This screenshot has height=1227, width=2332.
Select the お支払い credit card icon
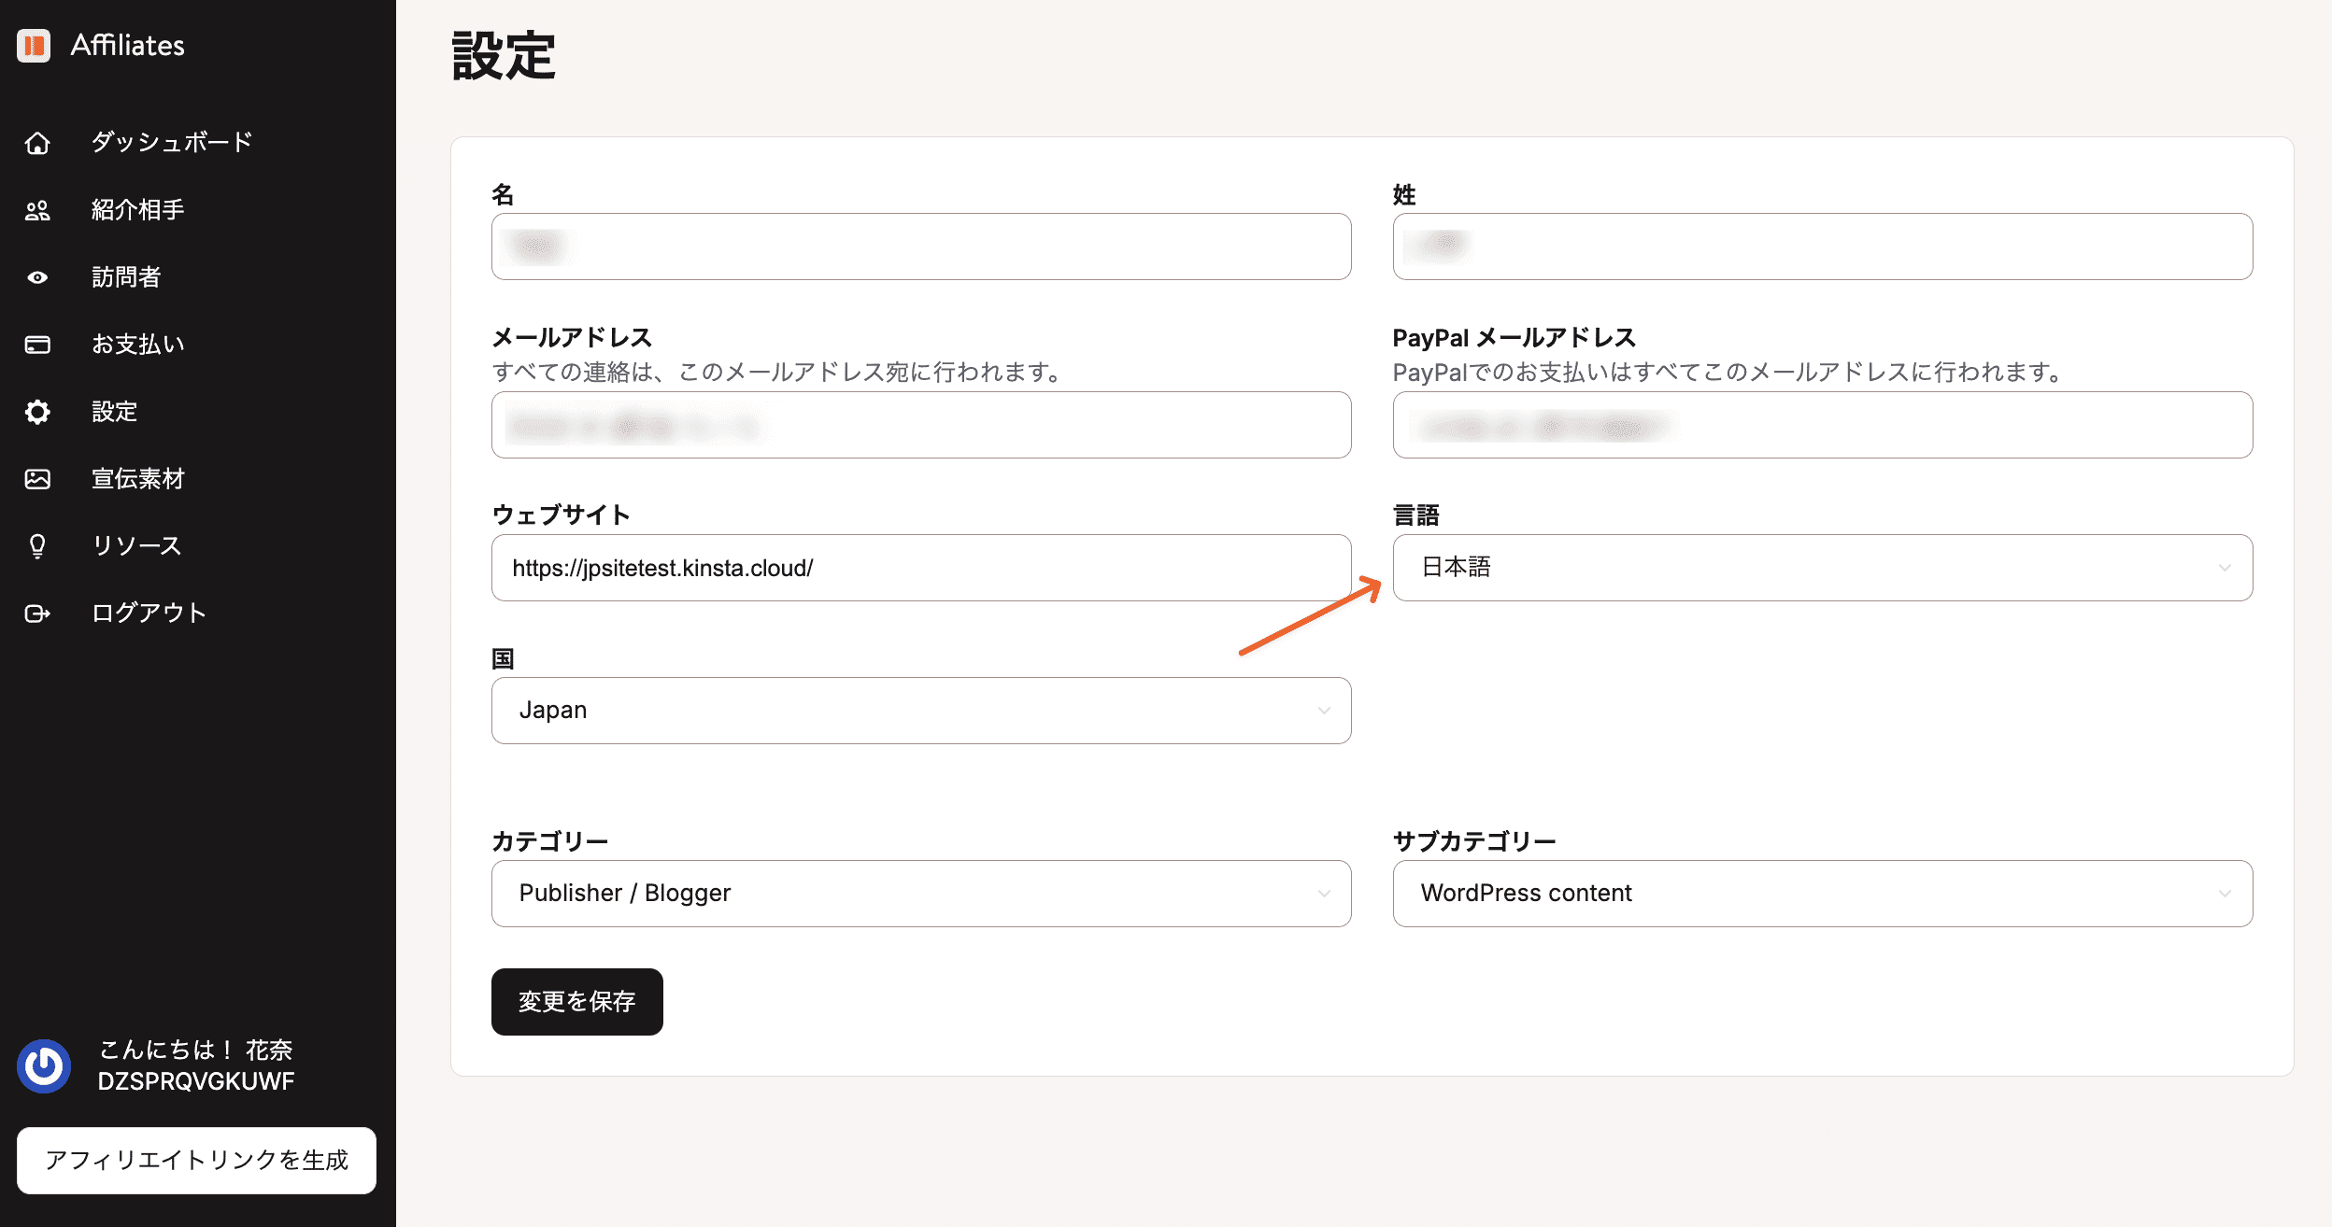[37, 345]
